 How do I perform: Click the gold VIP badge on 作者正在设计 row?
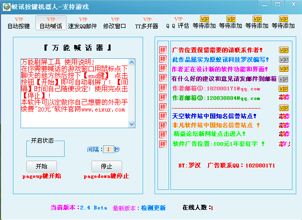pyautogui.click(x=284, y=68)
